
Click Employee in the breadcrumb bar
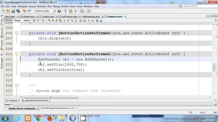tap(13, 101)
